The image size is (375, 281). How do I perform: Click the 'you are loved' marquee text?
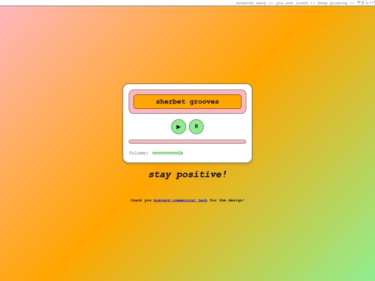(292, 3)
